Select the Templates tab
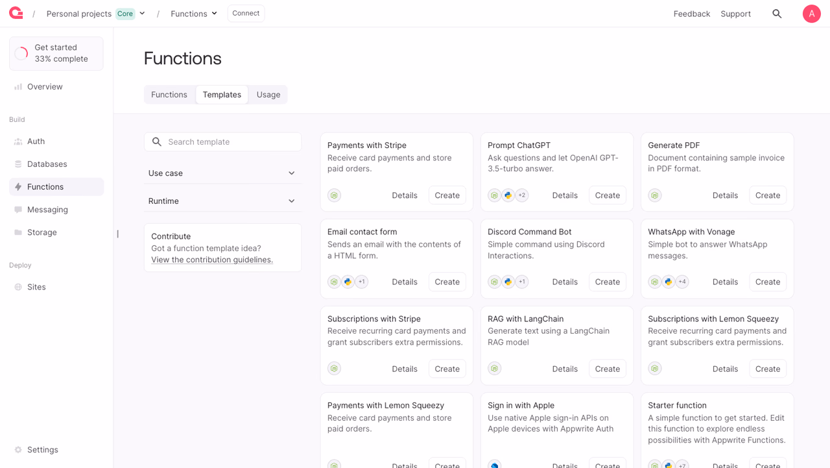Image resolution: width=830 pixels, height=468 pixels. [x=222, y=95]
